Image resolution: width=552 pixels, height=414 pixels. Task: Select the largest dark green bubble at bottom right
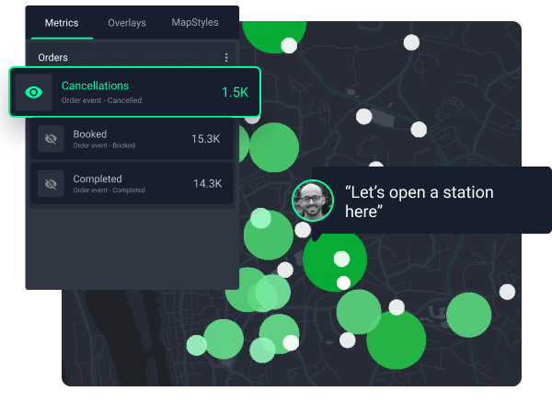(396, 340)
